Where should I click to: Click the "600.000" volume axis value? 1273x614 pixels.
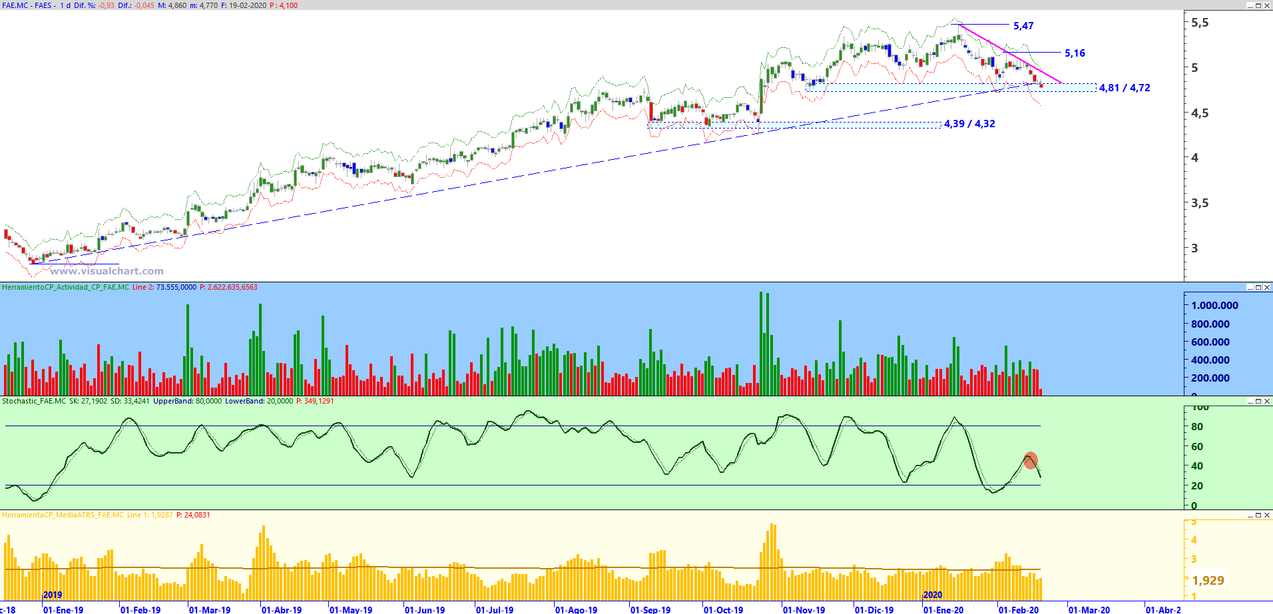[x=1210, y=342]
